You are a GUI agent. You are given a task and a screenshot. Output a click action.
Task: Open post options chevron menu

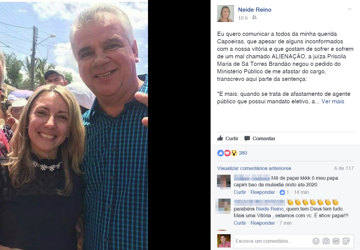350,9
